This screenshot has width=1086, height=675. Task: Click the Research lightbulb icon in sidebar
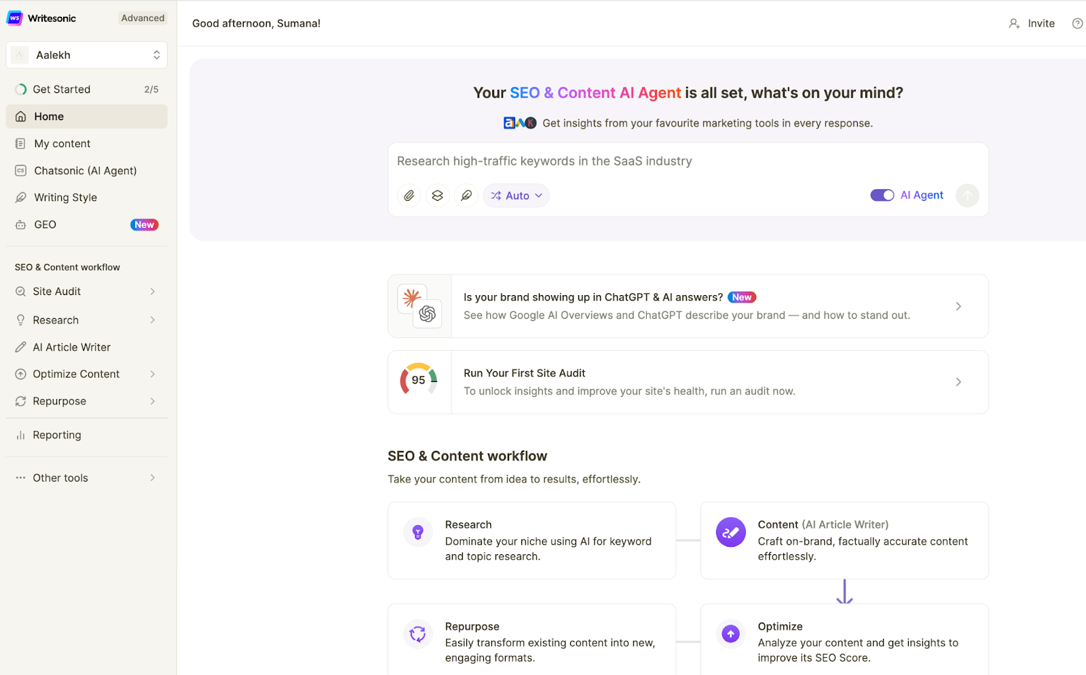coord(21,320)
